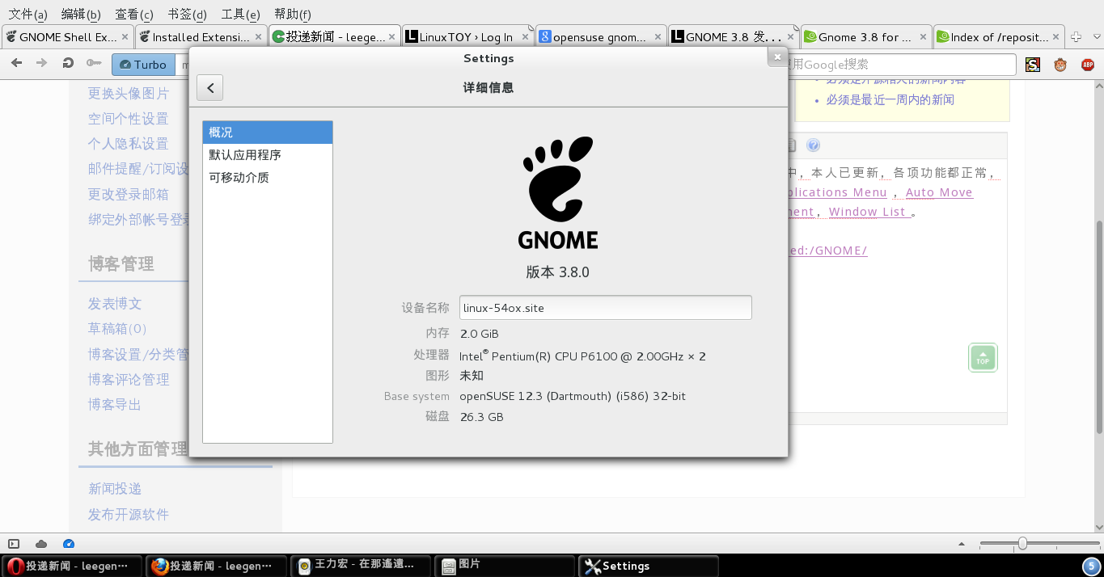Open 工具(e) menu

tap(241, 14)
